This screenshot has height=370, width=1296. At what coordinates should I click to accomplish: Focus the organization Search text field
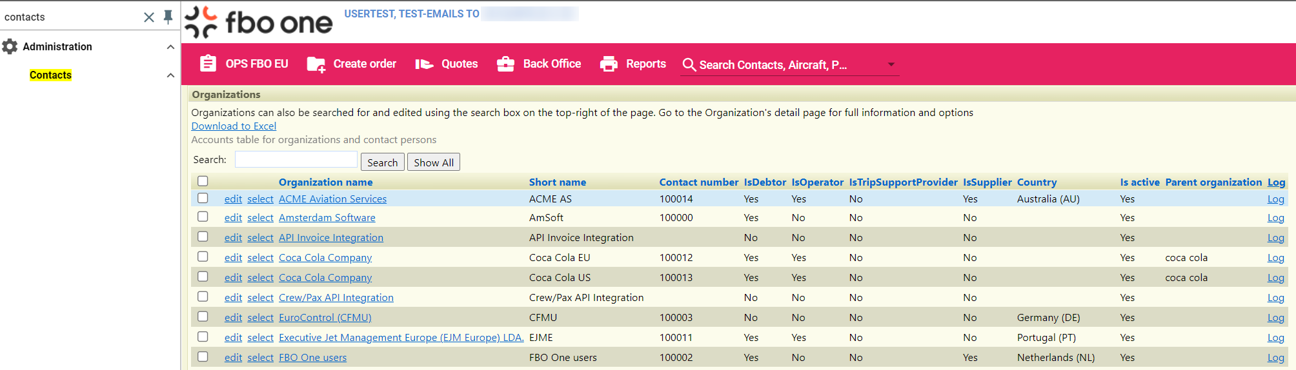(296, 159)
